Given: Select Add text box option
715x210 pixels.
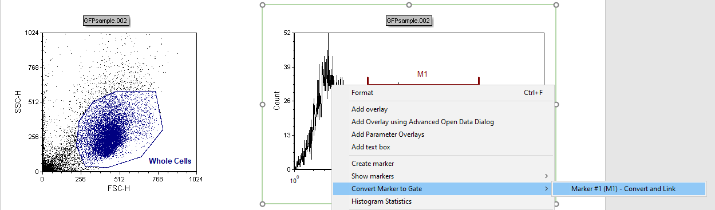Looking at the screenshot, I should pyautogui.click(x=443, y=147).
